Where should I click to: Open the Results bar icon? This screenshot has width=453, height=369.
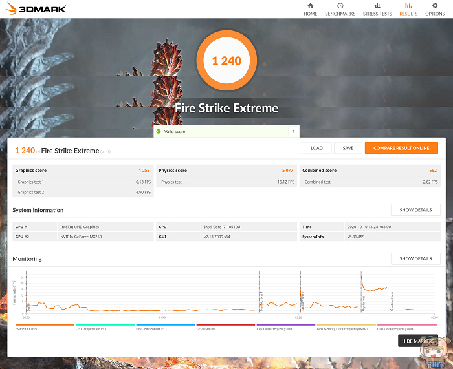click(408, 5)
